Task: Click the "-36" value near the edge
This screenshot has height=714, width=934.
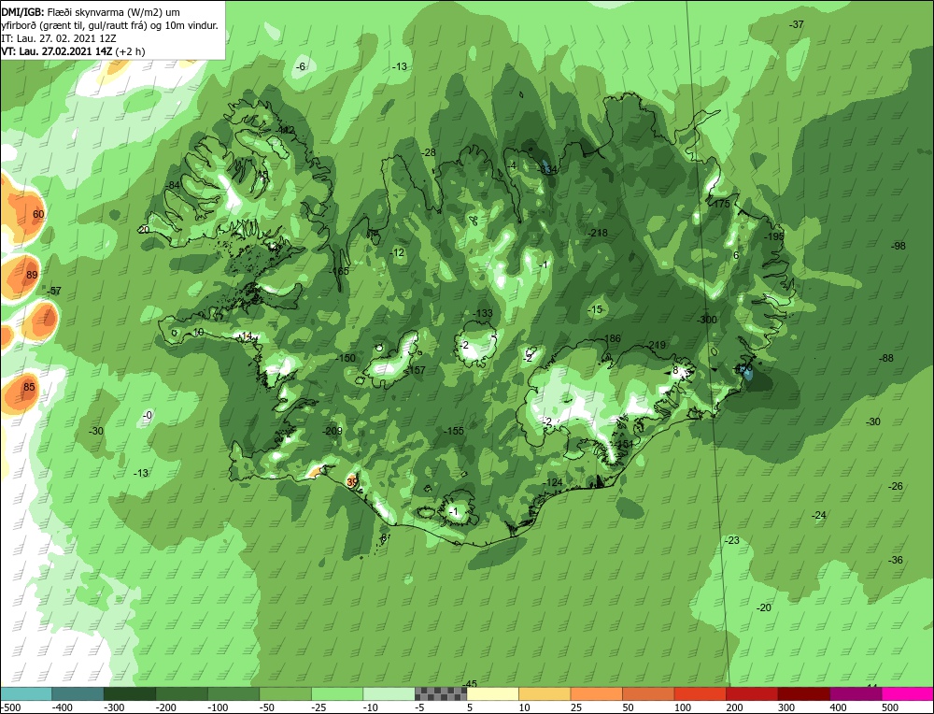Action: 896,560
